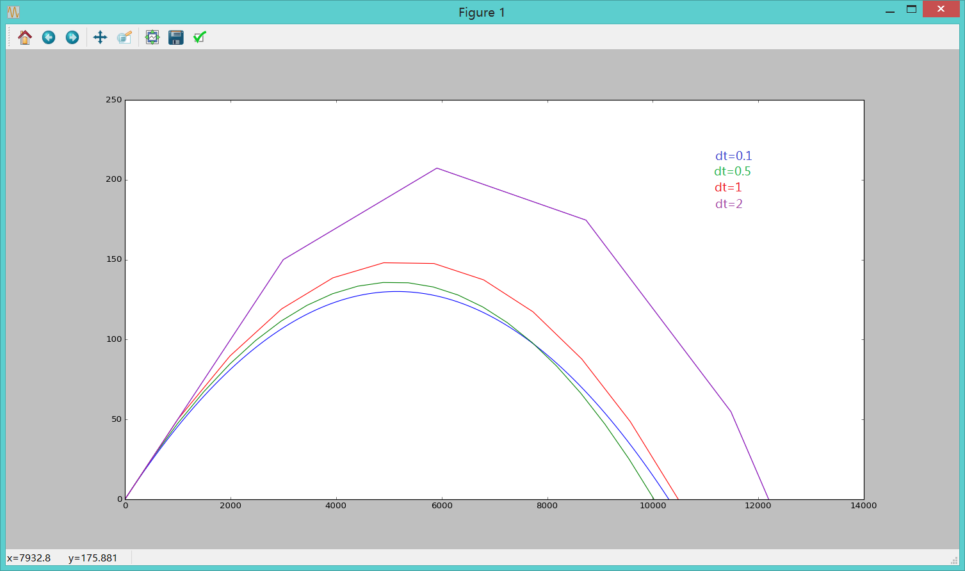Go back to previous view
Viewport: 965px width, 571px height.
click(49, 38)
